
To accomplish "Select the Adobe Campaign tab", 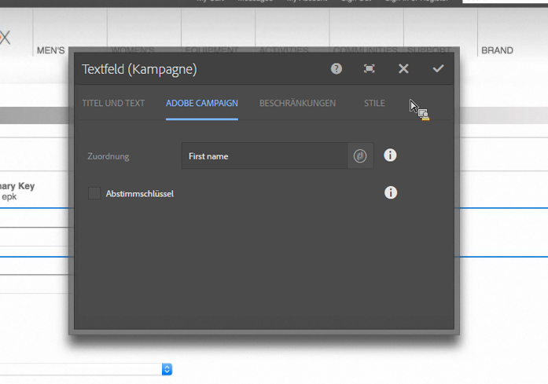I will tap(202, 104).
